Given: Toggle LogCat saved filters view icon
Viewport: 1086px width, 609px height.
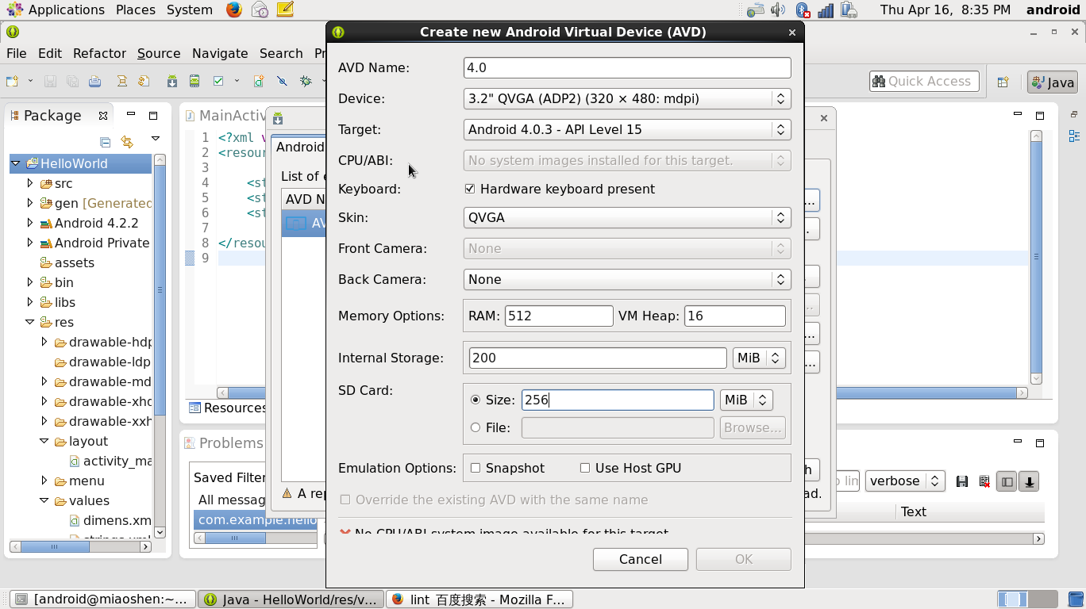Looking at the screenshot, I should [x=1007, y=481].
